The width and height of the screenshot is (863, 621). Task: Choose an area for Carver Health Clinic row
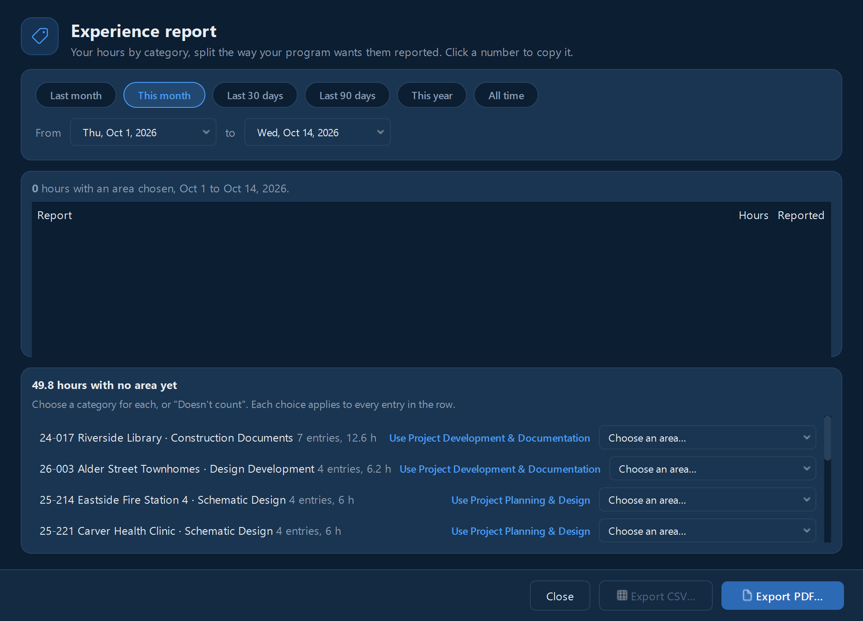[x=708, y=531]
